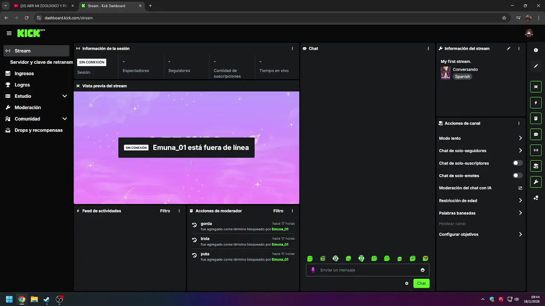Select Stream in the sidebar
Viewport: 545px width, 306px height.
[36, 51]
